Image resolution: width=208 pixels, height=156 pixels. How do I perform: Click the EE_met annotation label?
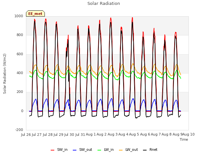point(35,14)
